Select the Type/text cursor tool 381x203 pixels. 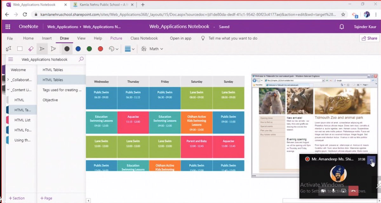click(9, 49)
